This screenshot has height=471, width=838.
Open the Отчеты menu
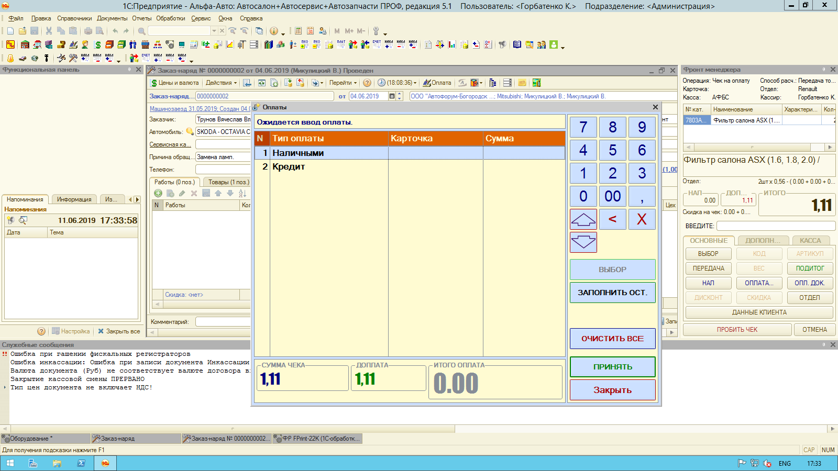coord(141,18)
